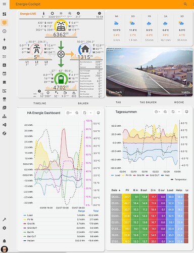Viewport: 194px width, 253px height.
Task: Sort table by Load column header
Action: click(170, 190)
